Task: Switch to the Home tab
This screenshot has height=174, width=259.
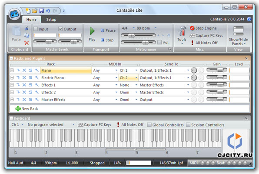Action: pos(31,20)
